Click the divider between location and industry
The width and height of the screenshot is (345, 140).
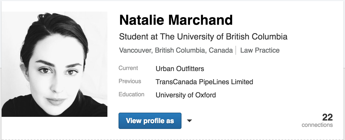pos(236,50)
